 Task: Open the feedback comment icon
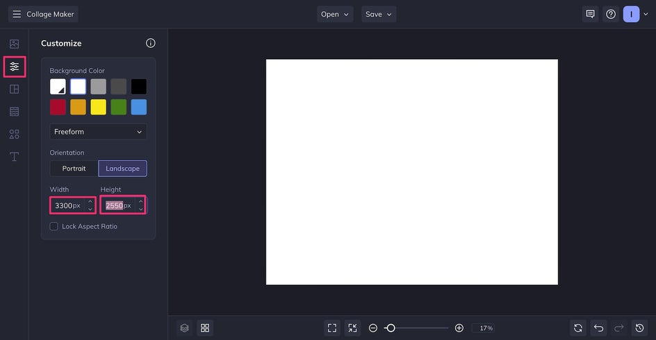[590, 14]
